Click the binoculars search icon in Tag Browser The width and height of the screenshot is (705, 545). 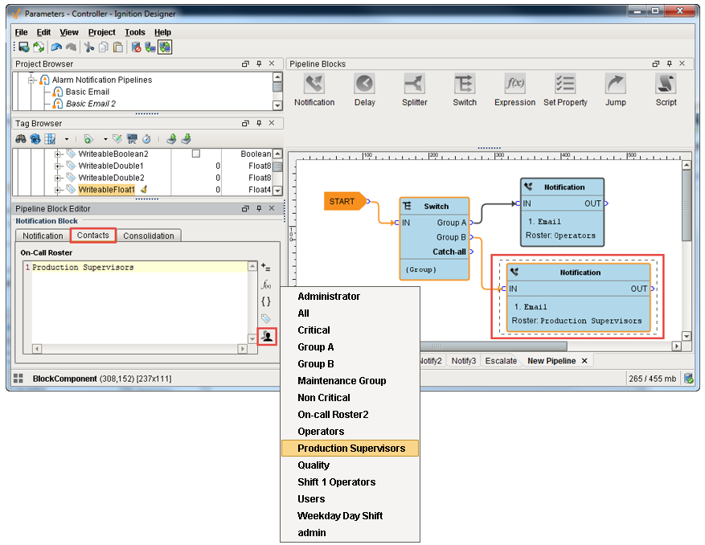coord(21,139)
